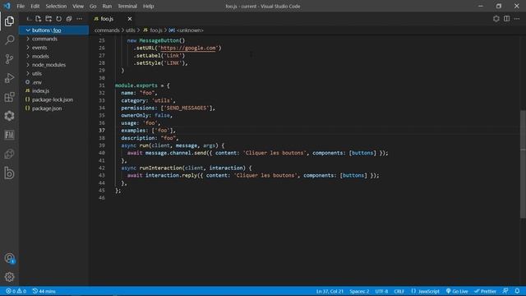526x296 pixels.
Task: Open the File menu
Action: tap(21, 6)
